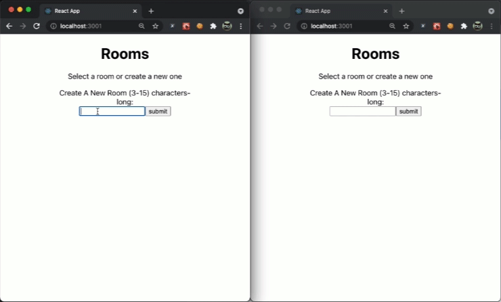
Task: Open the tab search dropdown in left window
Action: click(x=240, y=12)
